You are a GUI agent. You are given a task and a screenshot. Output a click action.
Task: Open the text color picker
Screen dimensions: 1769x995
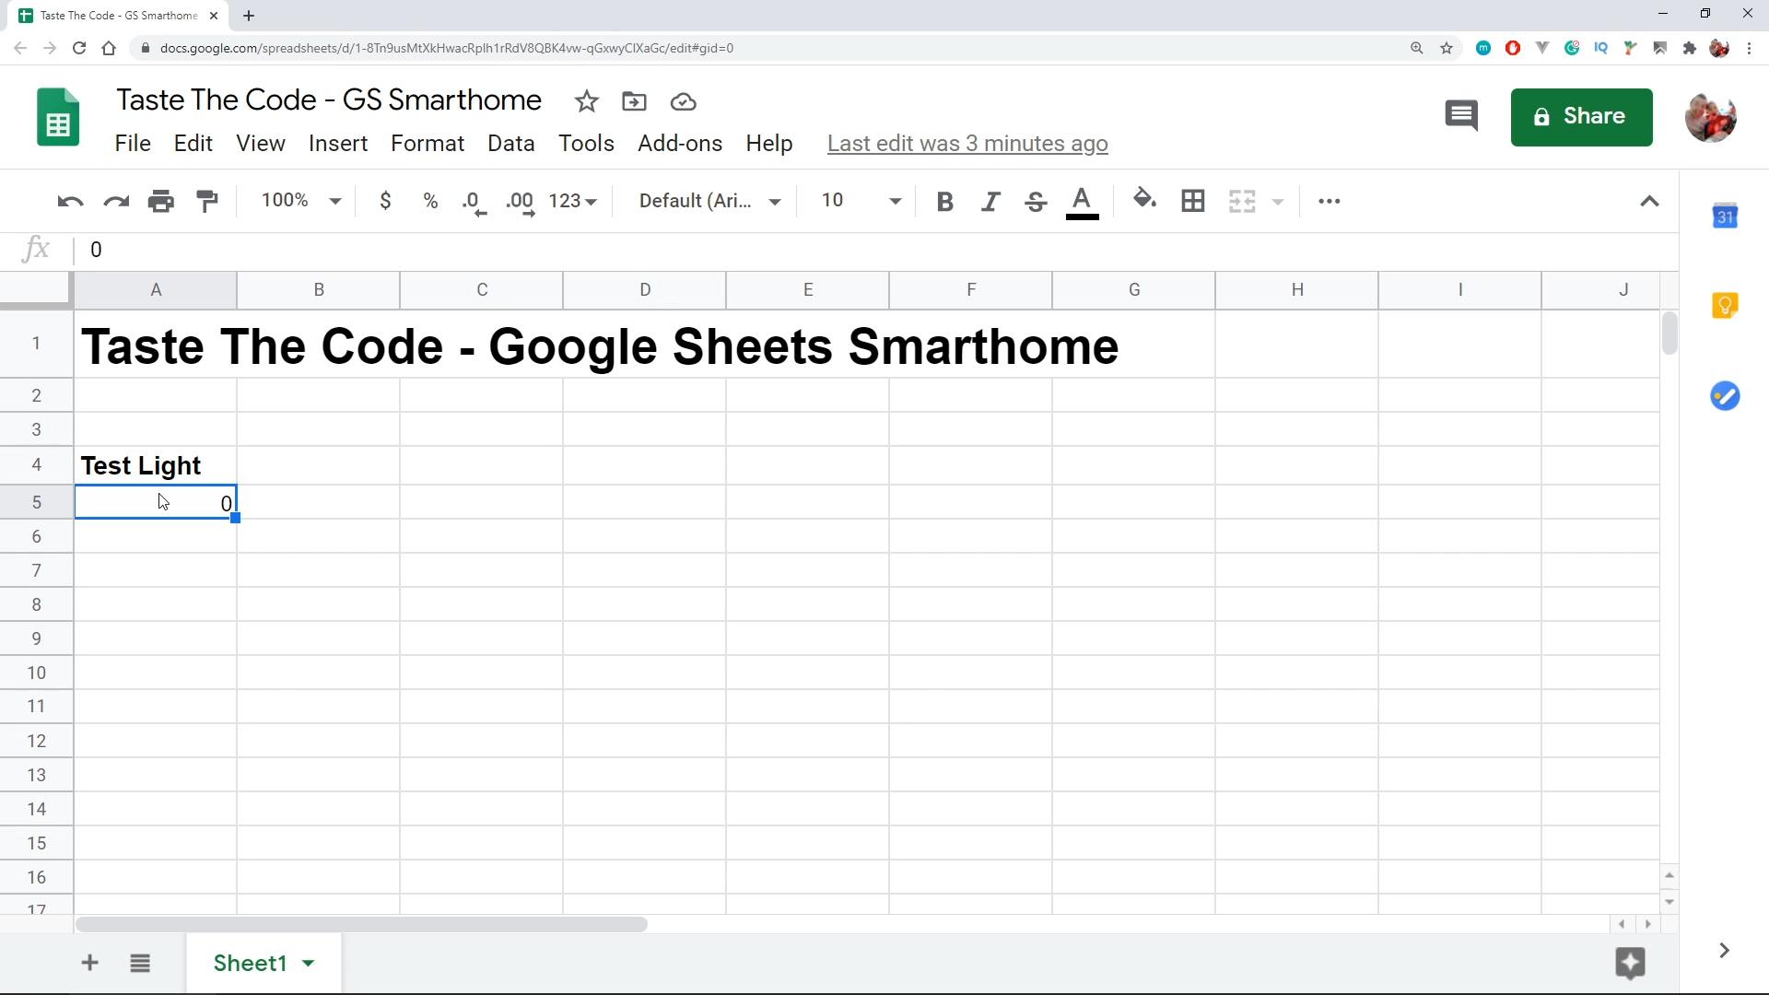pos(1082,202)
